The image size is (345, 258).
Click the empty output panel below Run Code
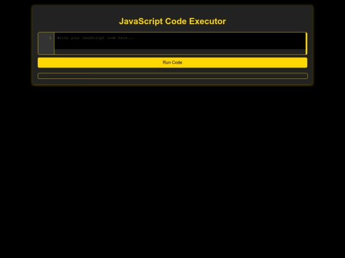click(x=172, y=76)
